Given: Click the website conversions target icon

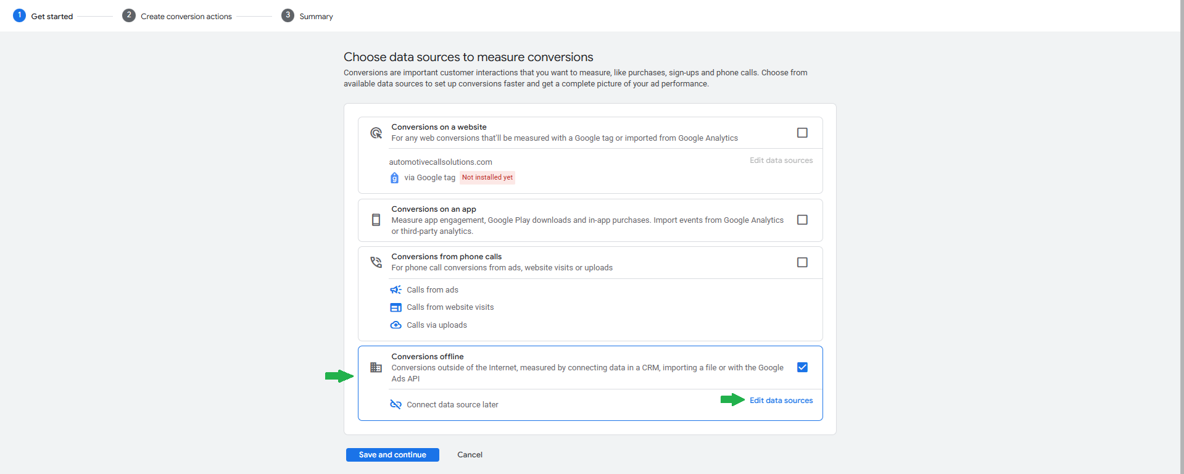Looking at the screenshot, I should [x=376, y=133].
